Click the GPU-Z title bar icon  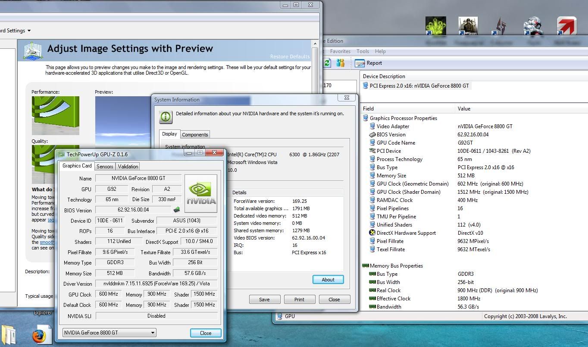tap(61, 155)
